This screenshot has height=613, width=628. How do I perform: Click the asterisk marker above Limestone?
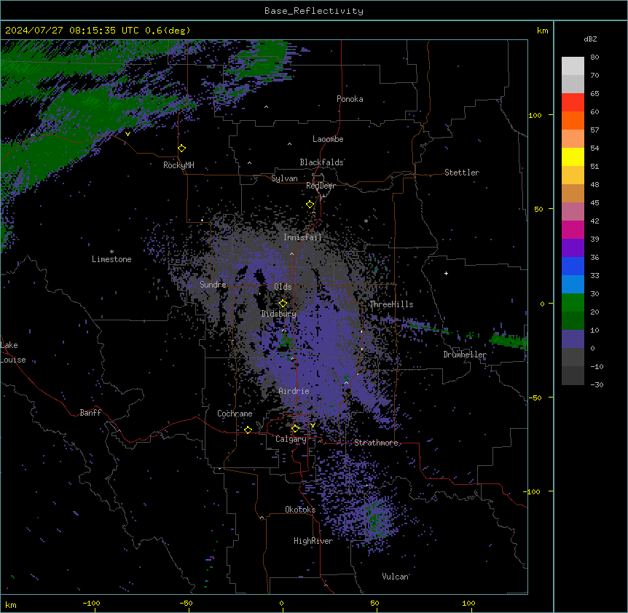pos(111,252)
